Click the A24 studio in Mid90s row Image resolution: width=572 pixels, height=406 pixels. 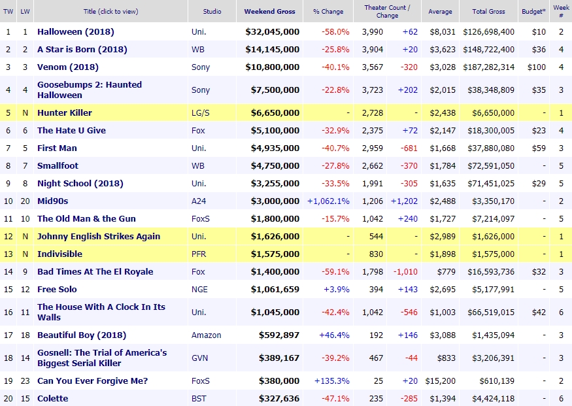click(199, 201)
